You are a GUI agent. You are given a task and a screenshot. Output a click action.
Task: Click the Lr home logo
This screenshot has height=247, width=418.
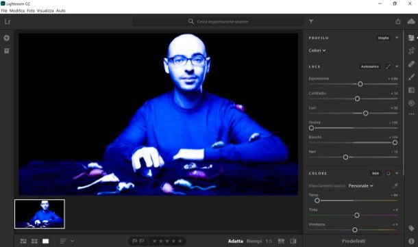click(x=8, y=22)
